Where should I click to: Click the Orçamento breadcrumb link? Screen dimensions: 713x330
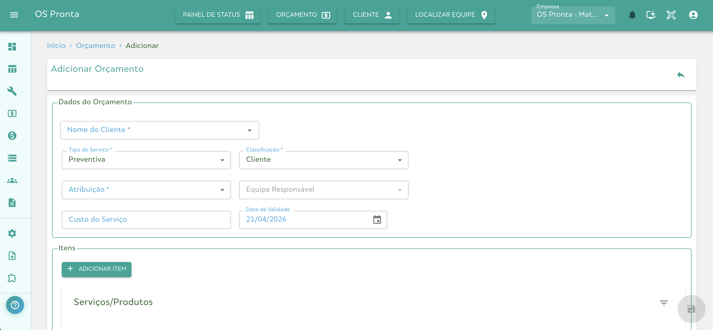coord(95,46)
